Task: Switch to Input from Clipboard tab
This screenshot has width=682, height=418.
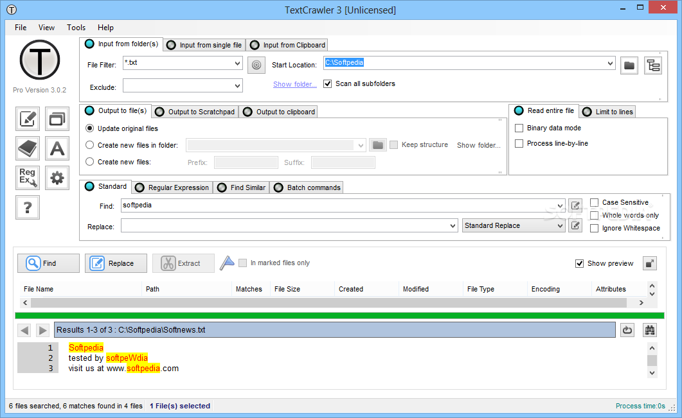Action: point(288,45)
